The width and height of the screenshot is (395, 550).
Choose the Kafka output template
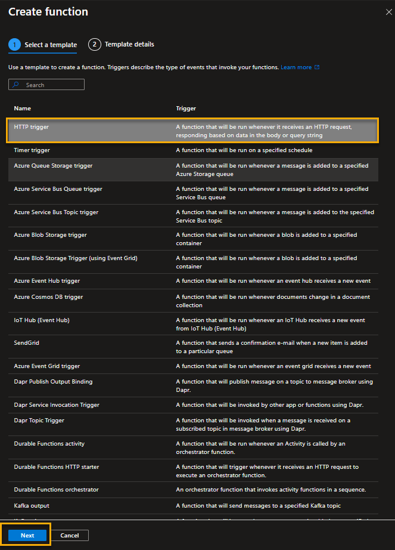(x=193, y=506)
